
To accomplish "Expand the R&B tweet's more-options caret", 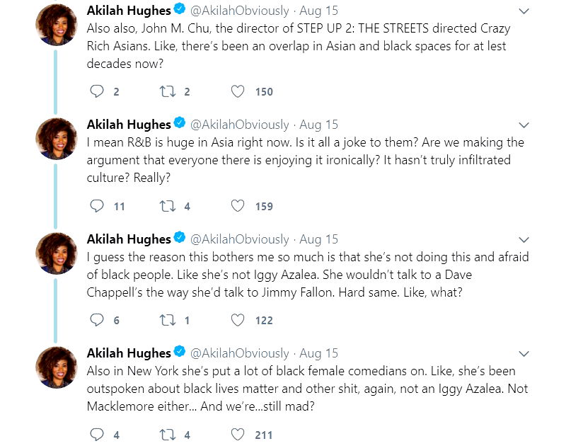I will point(524,125).
